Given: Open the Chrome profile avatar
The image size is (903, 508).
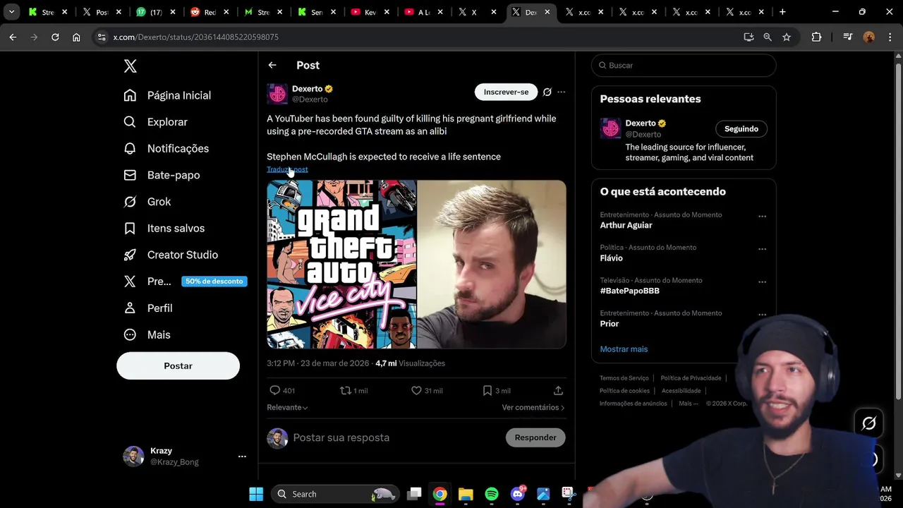Looking at the screenshot, I should pos(869,37).
